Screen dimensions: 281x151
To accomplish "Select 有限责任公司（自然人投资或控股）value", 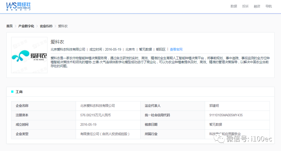I will (x=105, y=134).
